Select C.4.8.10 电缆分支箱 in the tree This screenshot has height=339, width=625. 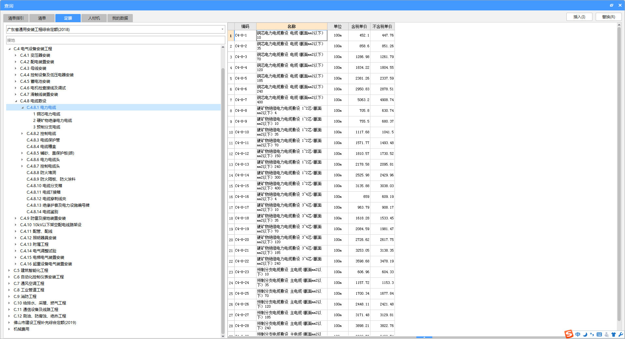[x=44, y=186]
